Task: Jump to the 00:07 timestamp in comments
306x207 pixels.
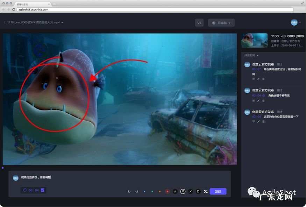Action: [256, 69]
